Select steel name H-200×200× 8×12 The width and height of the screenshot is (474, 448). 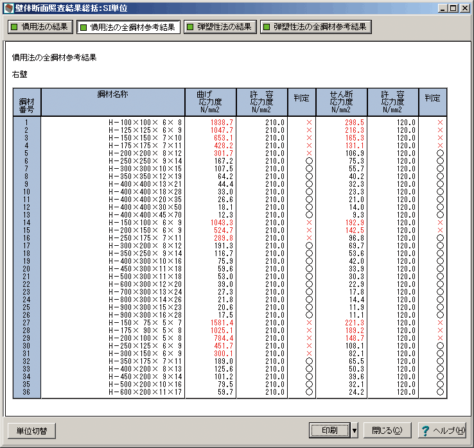coord(145,153)
